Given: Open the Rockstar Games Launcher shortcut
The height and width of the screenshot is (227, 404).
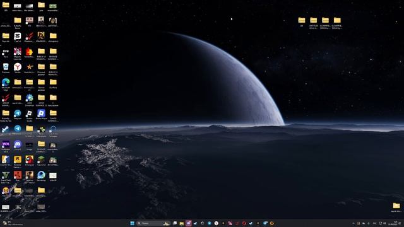Looking at the screenshot, I should [x=18, y=160].
